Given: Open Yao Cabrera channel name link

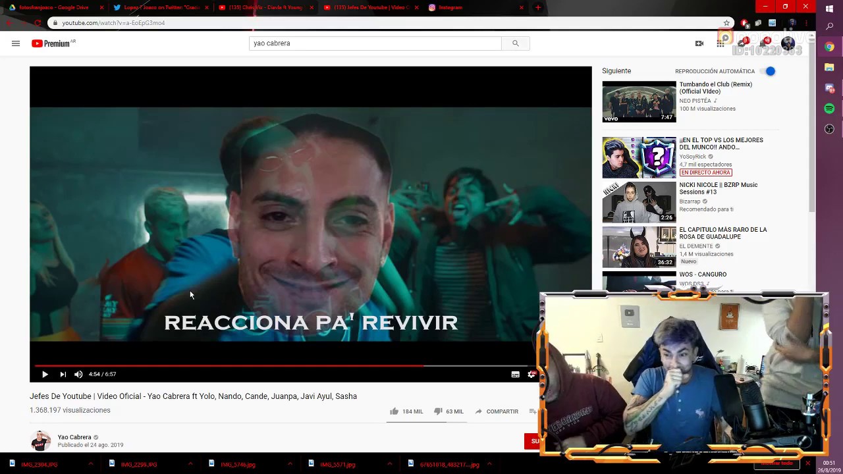Looking at the screenshot, I should tap(74, 437).
